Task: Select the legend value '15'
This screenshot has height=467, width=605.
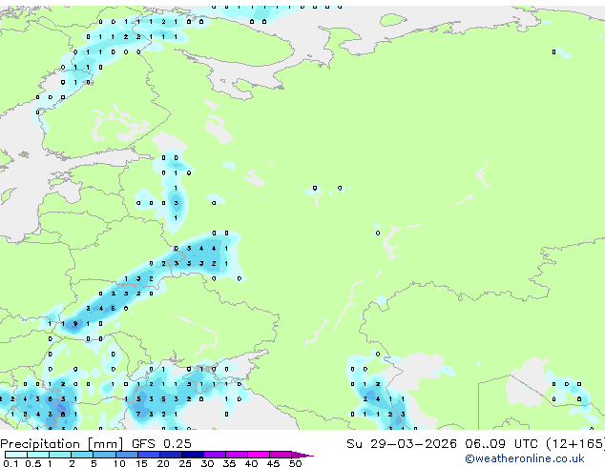Action: (141, 463)
